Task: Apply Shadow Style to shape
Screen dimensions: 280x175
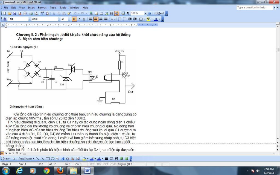Action: click(121, 159)
